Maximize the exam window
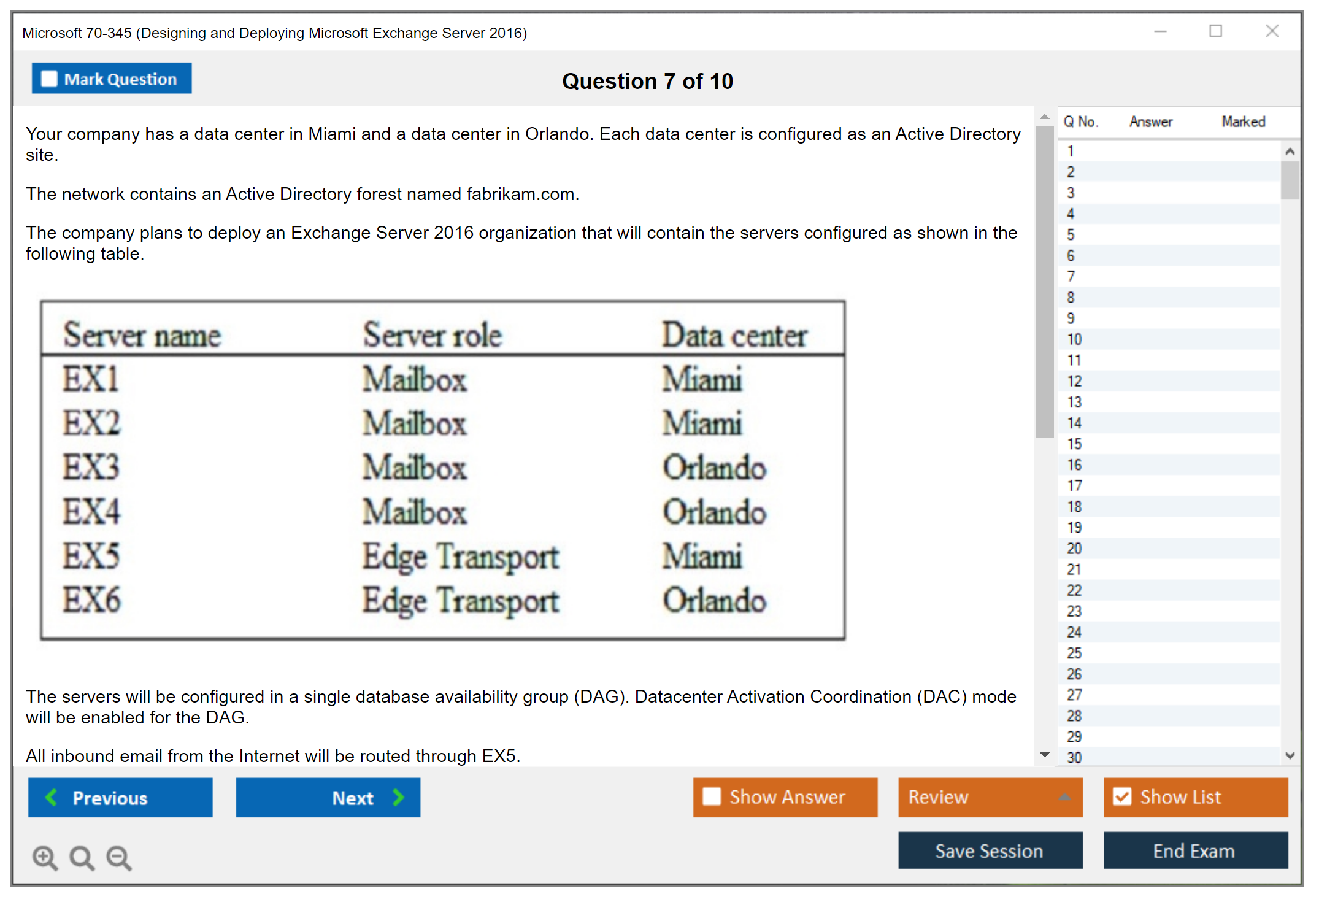 pos(1215,31)
